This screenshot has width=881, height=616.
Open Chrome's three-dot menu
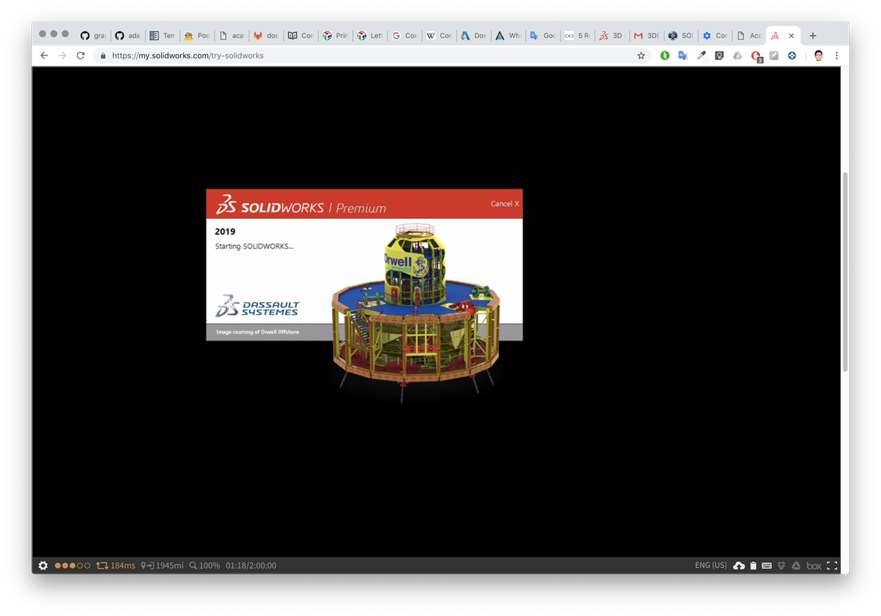(x=837, y=55)
